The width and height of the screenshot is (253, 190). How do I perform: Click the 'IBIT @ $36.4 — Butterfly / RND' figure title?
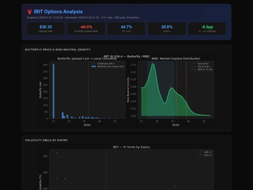(x=126, y=56)
